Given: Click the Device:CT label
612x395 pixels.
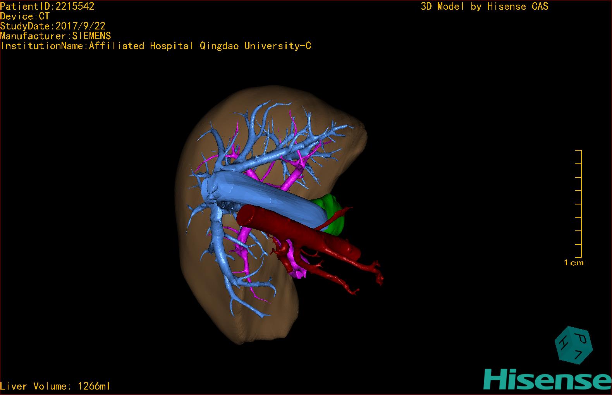Looking at the screenshot, I should tap(25, 16).
